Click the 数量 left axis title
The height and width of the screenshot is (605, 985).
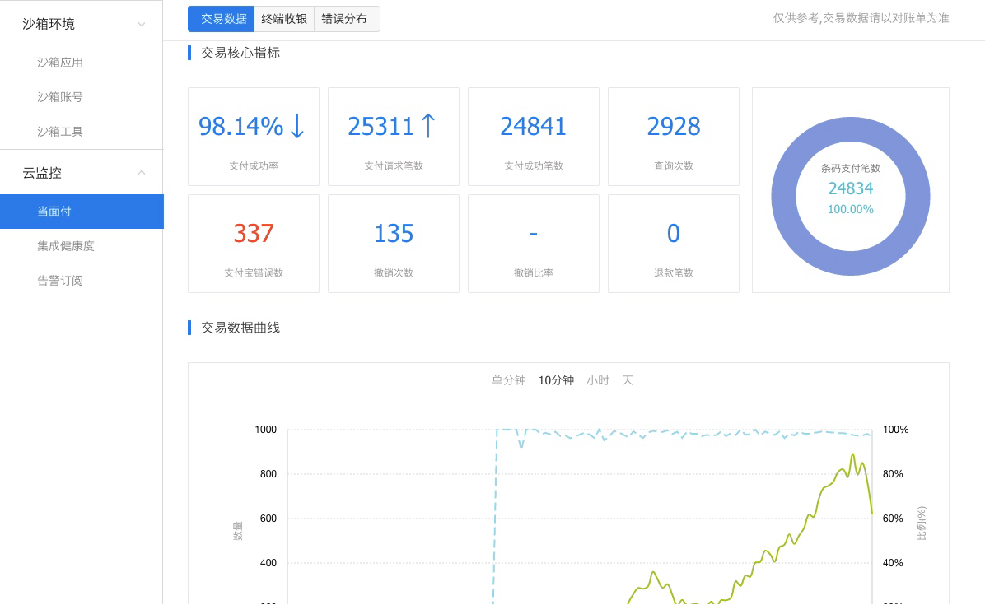tap(237, 530)
